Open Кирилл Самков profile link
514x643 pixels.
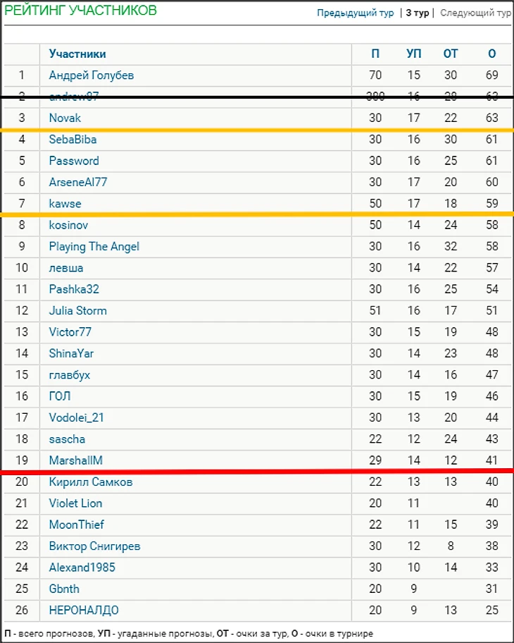91,482
